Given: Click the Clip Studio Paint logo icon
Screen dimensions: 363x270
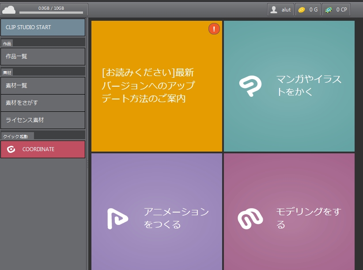Looking at the screenshot, I should tap(250, 86).
